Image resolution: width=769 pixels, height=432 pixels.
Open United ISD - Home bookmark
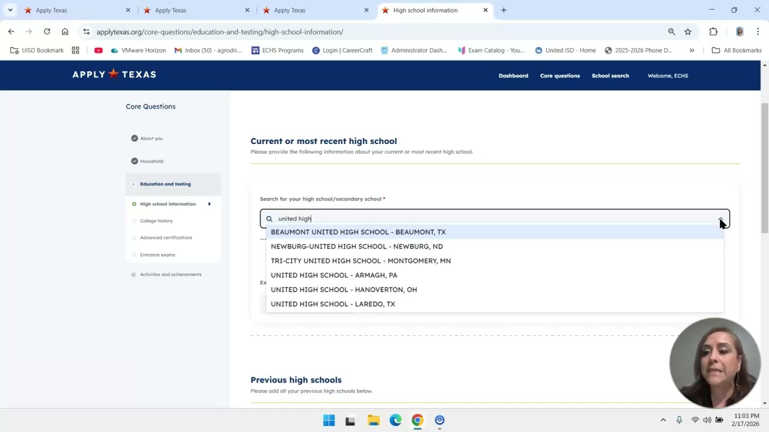coord(565,50)
